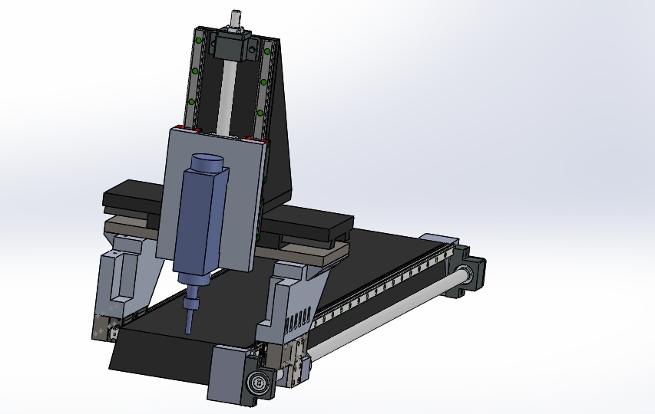Select the black gantry plate right of the column
This screenshot has height=414, width=655.
coord(309,222)
